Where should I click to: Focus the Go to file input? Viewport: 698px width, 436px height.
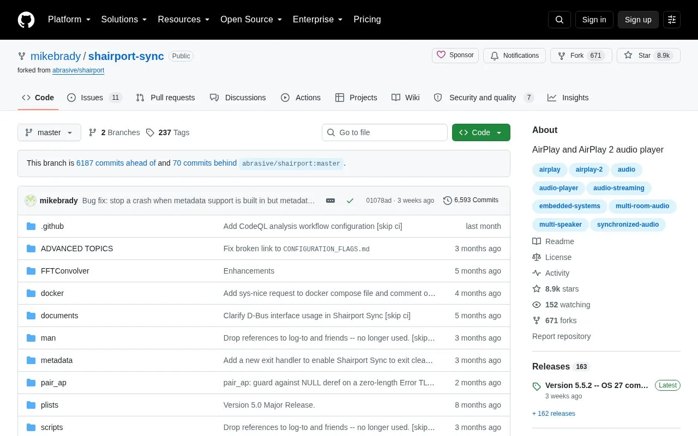[384, 132]
